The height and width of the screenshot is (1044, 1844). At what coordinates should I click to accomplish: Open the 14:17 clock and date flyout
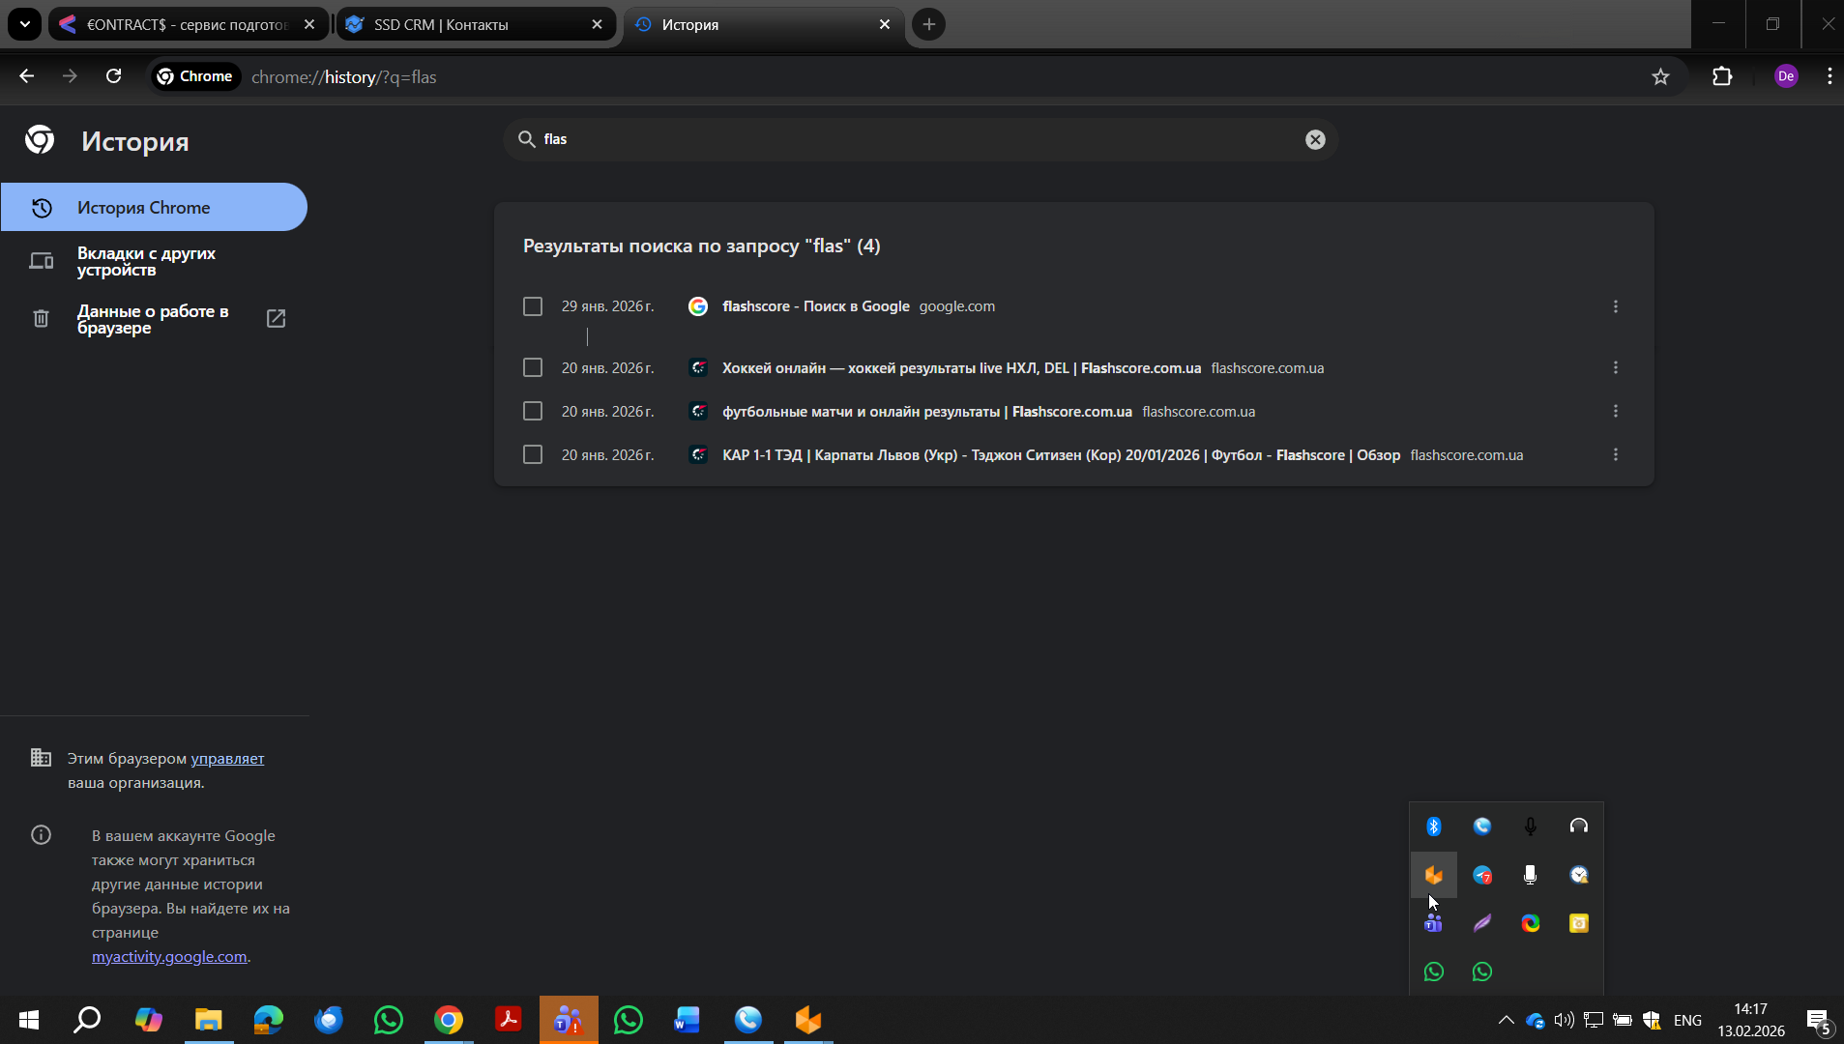[1751, 1020]
